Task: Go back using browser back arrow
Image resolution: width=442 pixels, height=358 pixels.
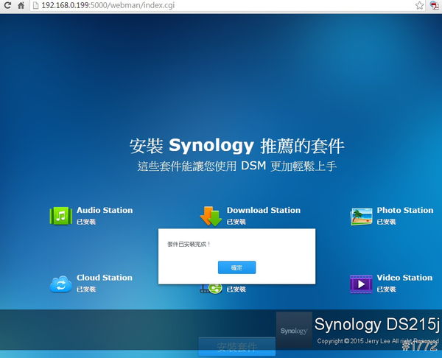Action: point(6,5)
